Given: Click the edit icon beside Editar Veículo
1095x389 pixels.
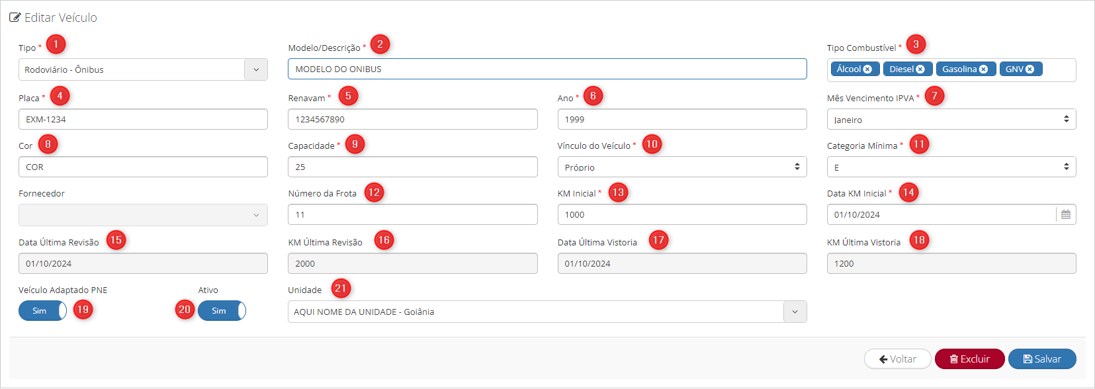Looking at the screenshot, I should (x=15, y=18).
